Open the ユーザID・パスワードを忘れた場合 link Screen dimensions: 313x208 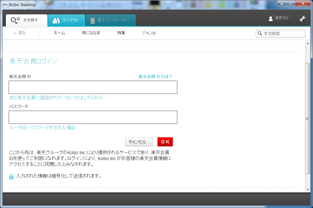[42, 128]
